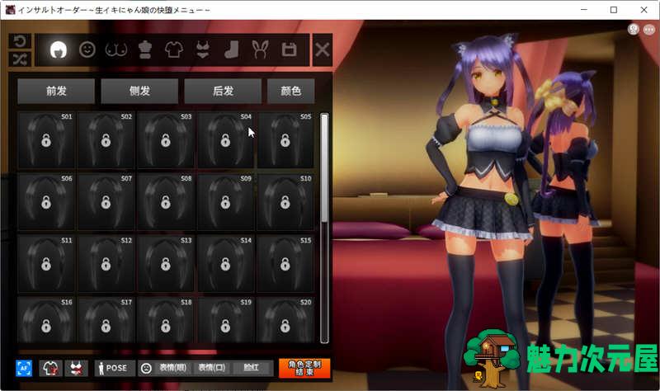Switch to the 颜色 tab
Screen dimensions: 660x391
pos(291,91)
